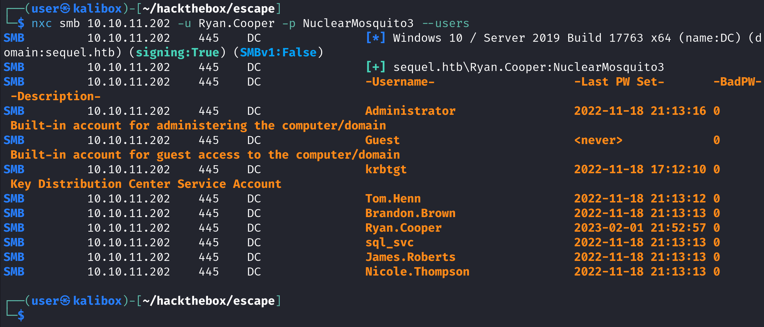
Task: Click the Brandon.Brown username
Action: (x=410, y=213)
